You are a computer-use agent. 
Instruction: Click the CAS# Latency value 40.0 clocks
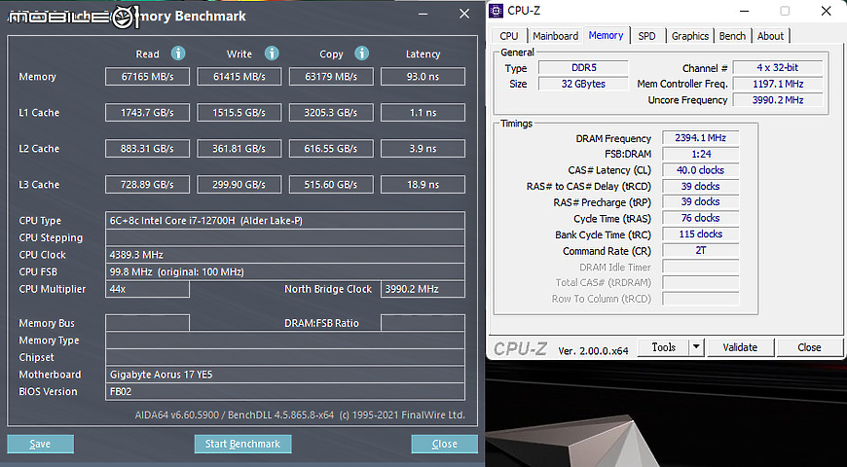point(701,170)
